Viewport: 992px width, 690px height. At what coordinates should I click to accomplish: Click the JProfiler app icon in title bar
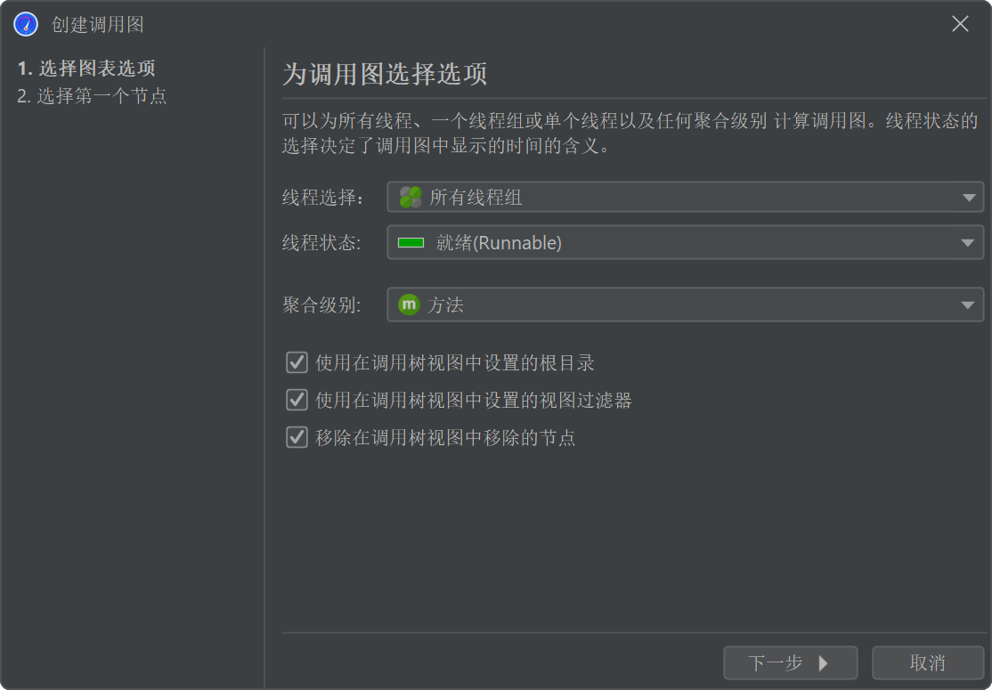[26, 24]
